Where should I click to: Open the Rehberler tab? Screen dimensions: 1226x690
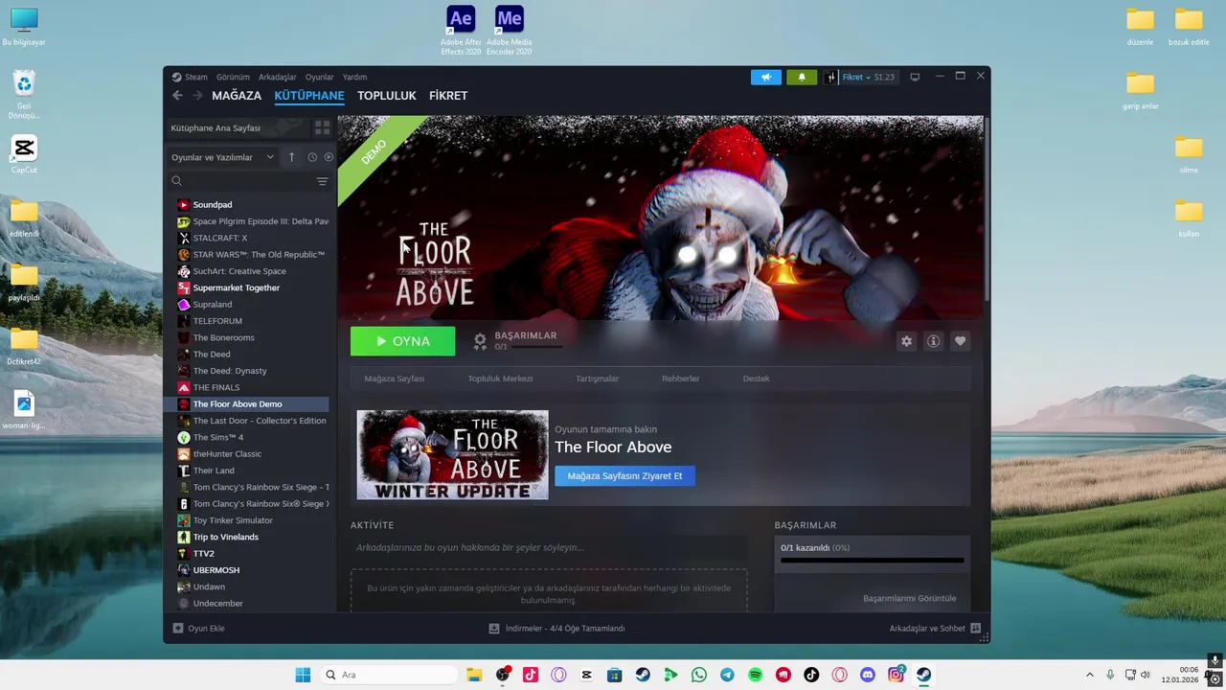[x=681, y=379]
